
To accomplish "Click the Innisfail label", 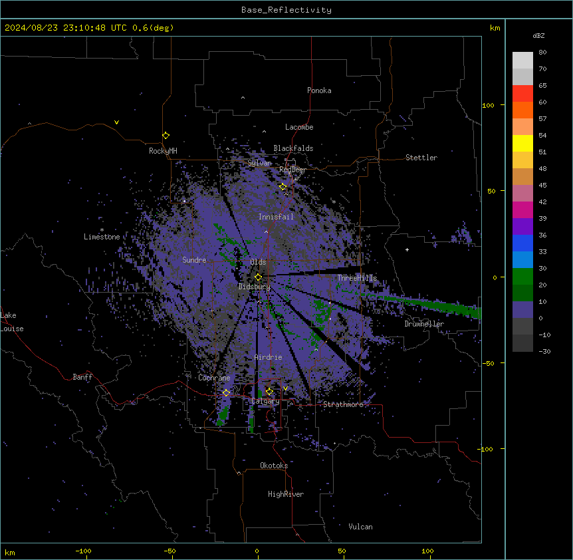I will click(x=276, y=217).
